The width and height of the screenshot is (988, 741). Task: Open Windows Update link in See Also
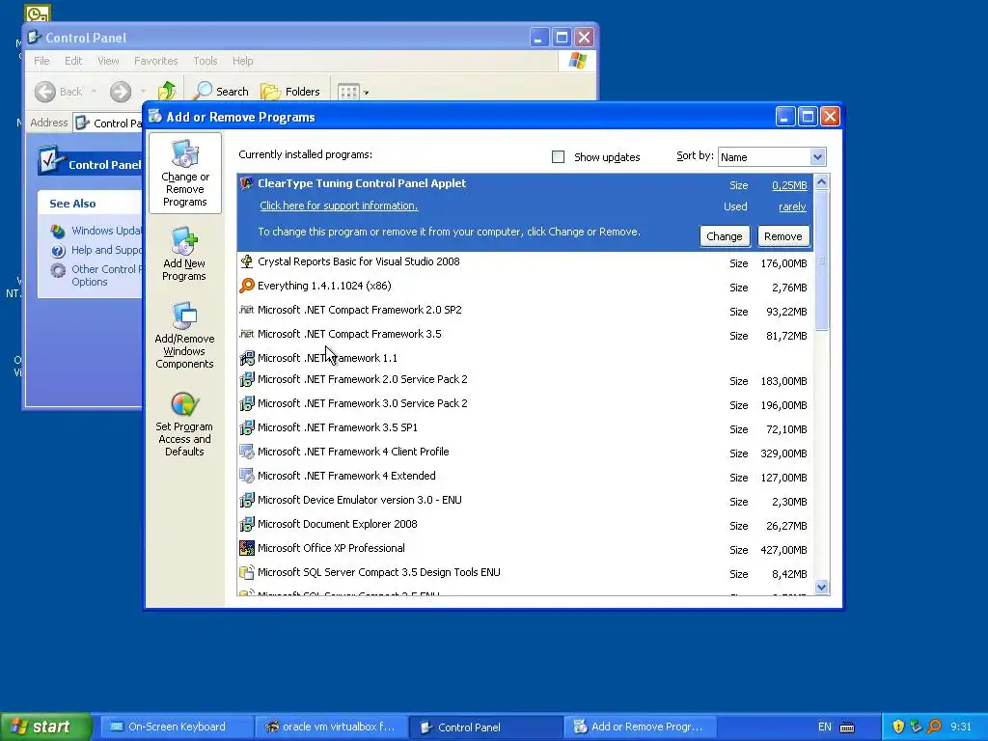coord(104,231)
